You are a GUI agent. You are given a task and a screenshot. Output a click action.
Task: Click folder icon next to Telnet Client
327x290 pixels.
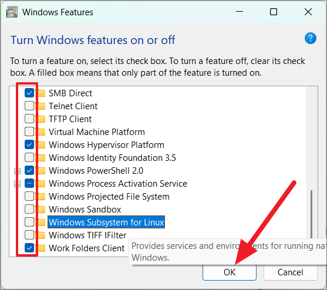coord(41,106)
